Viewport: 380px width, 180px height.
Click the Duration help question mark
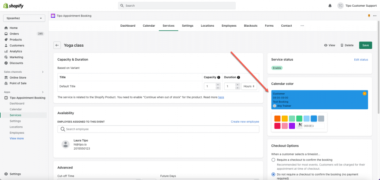(x=239, y=77)
